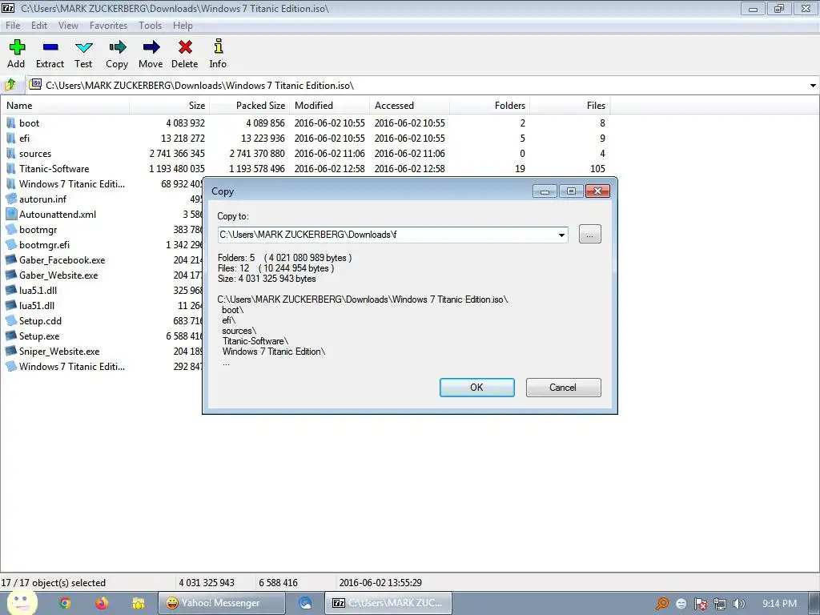Viewport: 820px width, 615px height.
Task: Select Gaber_Facebook.exe file icon
Action: [x=11, y=260]
